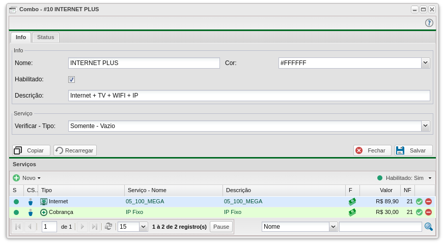Toggle the Habilitado checkbox

coord(71,79)
